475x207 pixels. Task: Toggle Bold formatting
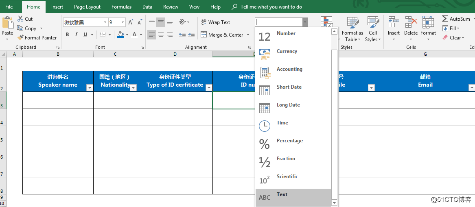(67, 35)
